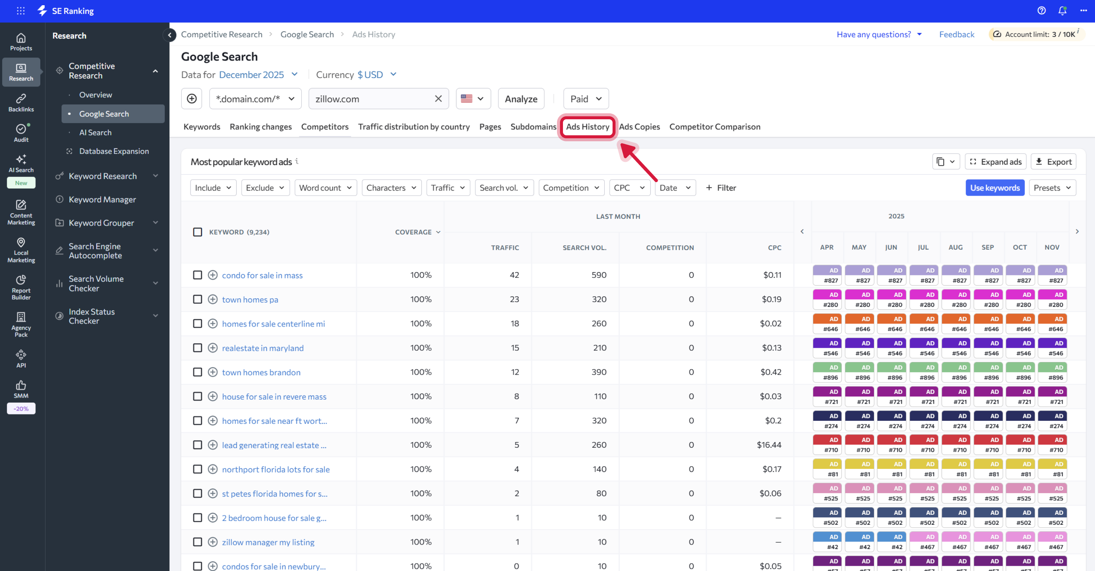The image size is (1095, 571).
Task: Click the help question mark icon
Action: click(x=1041, y=10)
